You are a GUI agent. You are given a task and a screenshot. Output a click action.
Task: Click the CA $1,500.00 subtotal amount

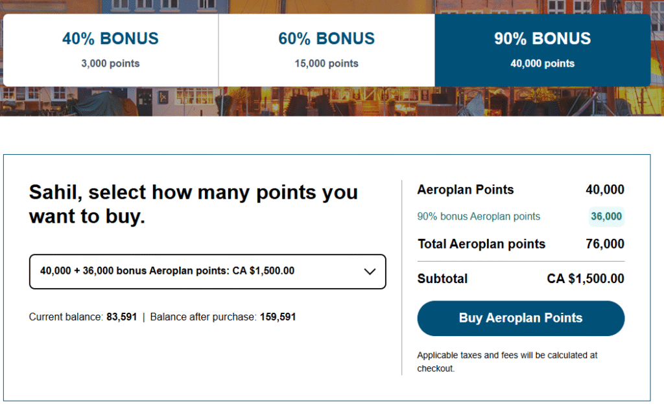586,279
